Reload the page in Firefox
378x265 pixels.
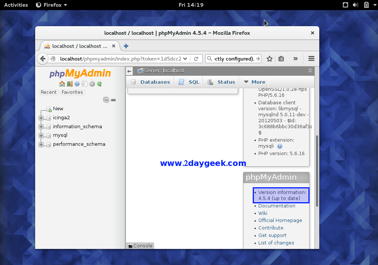point(196,59)
